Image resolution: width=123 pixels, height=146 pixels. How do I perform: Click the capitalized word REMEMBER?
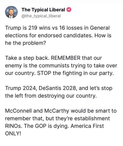coord(65,58)
